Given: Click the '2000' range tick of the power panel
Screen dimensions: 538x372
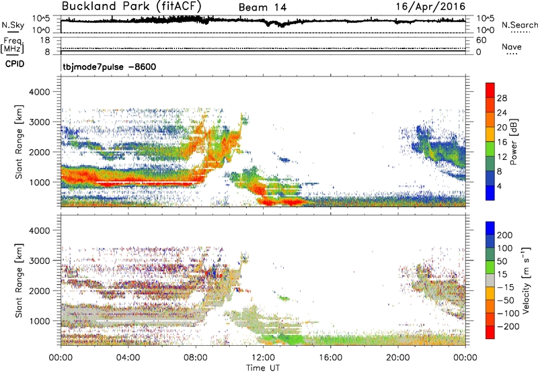Looking at the screenshot, I should 40,152.
